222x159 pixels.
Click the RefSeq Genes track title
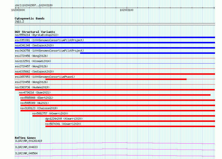pyautogui.click(x=25, y=138)
